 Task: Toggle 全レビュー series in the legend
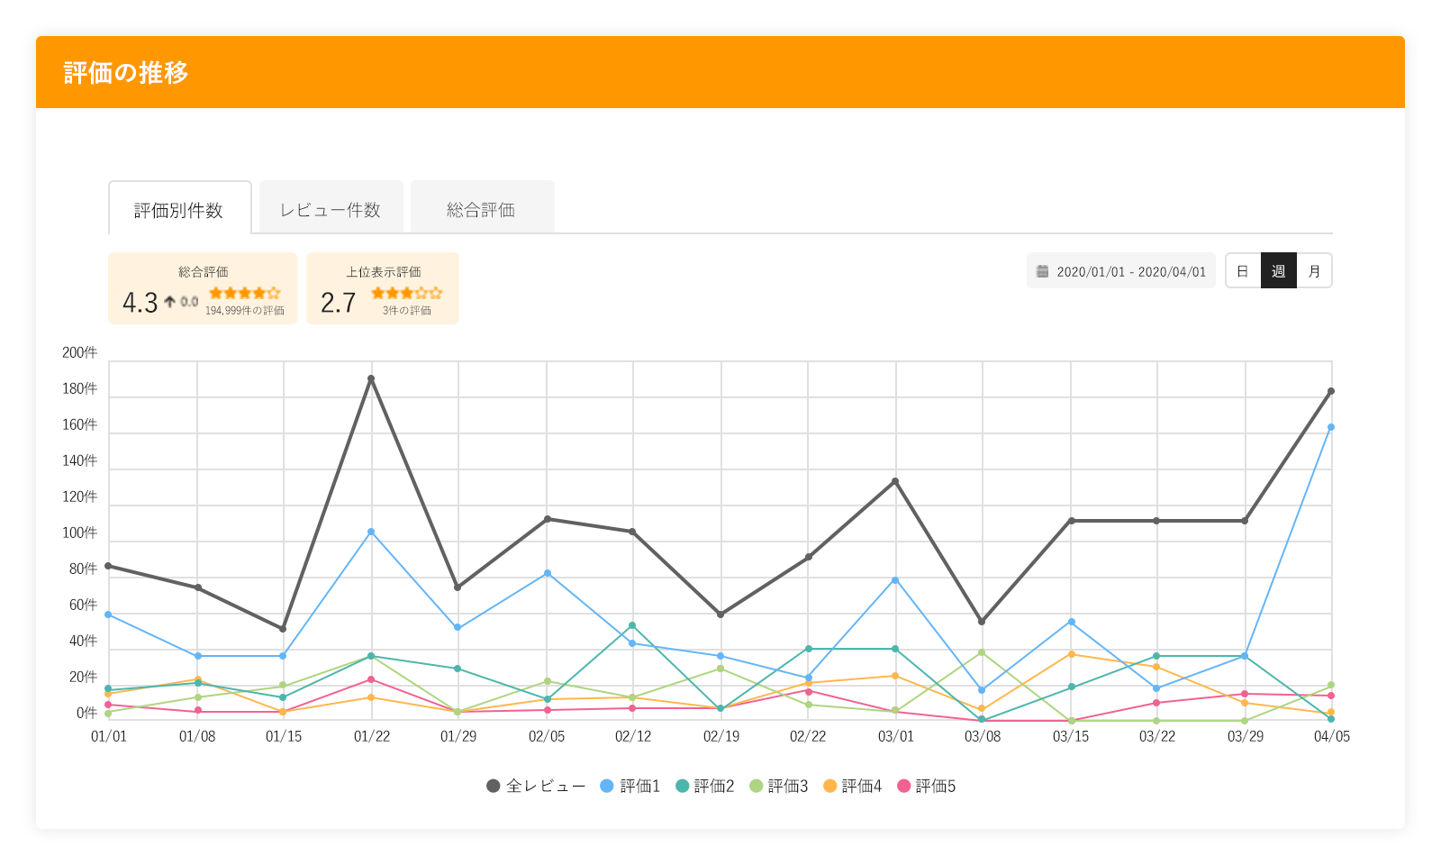click(536, 786)
